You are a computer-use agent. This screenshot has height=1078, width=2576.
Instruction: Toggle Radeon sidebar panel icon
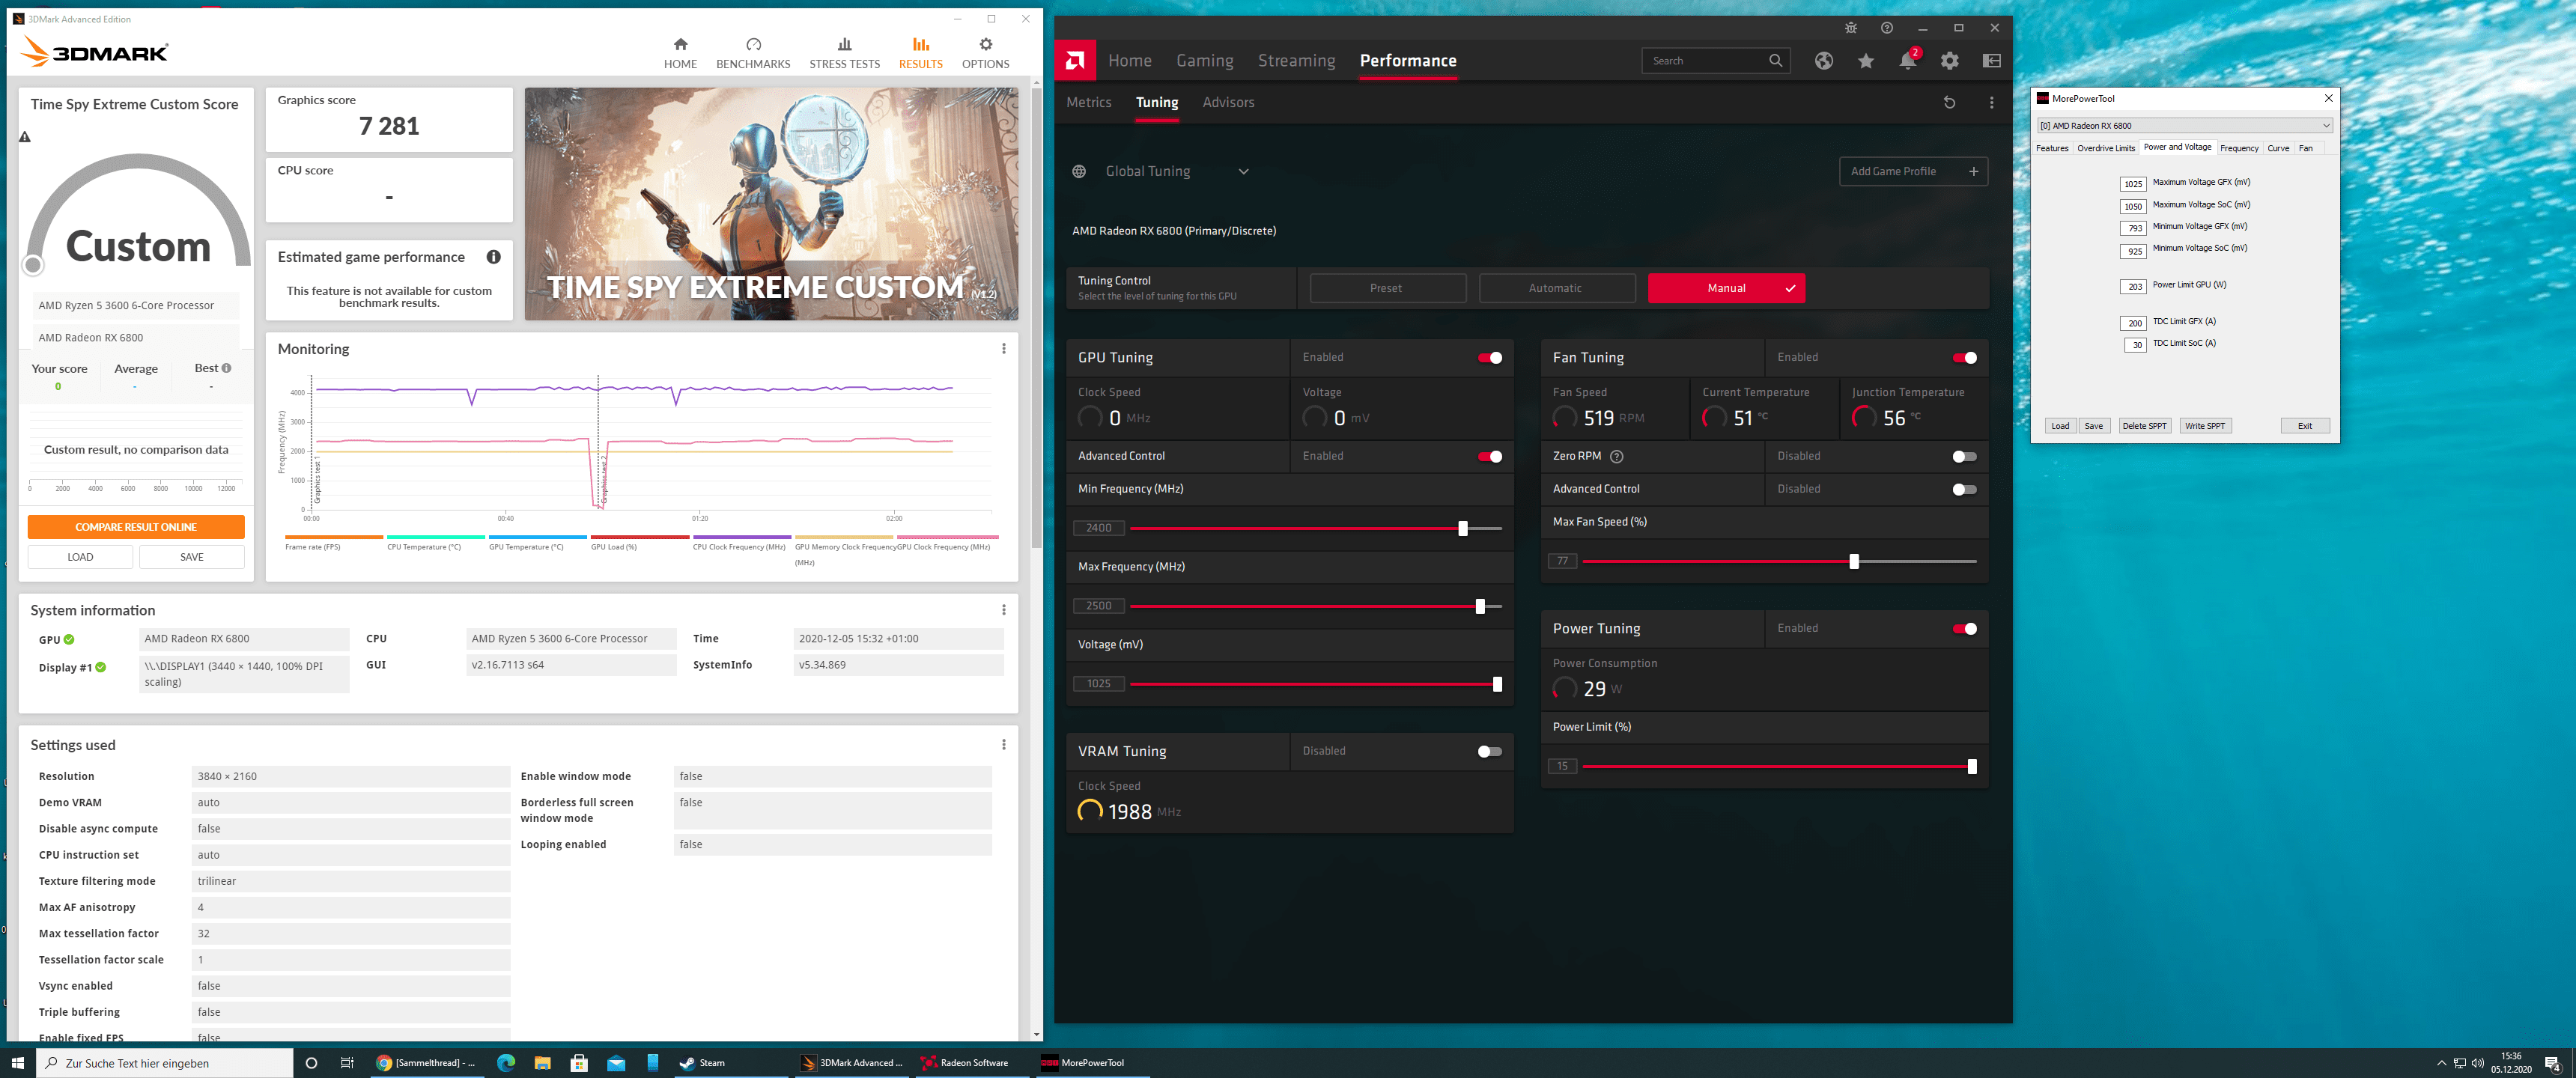click(x=1992, y=61)
